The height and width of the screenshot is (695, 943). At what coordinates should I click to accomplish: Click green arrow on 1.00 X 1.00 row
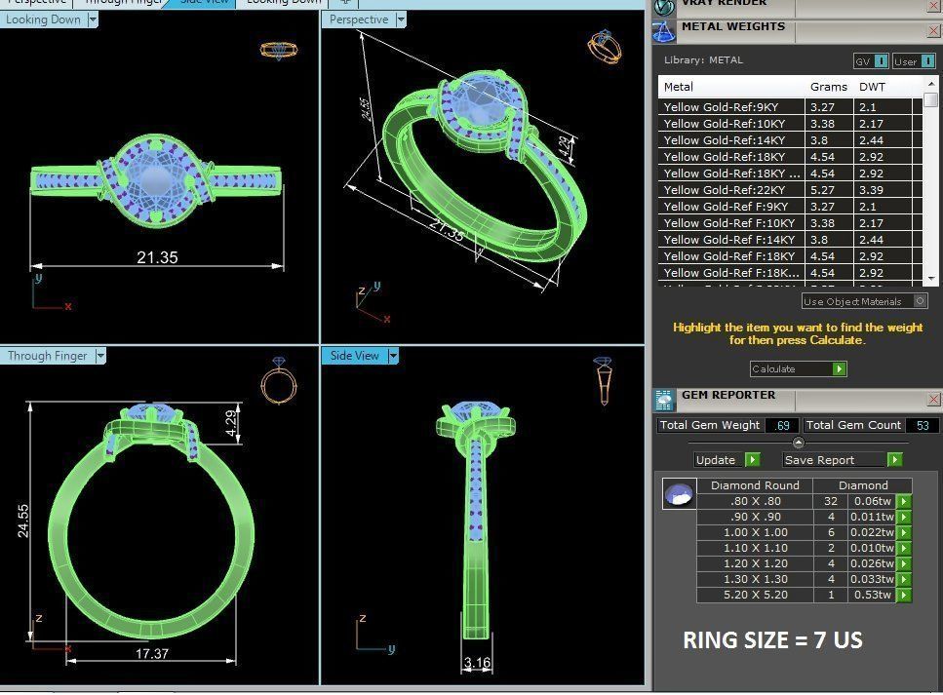903,532
